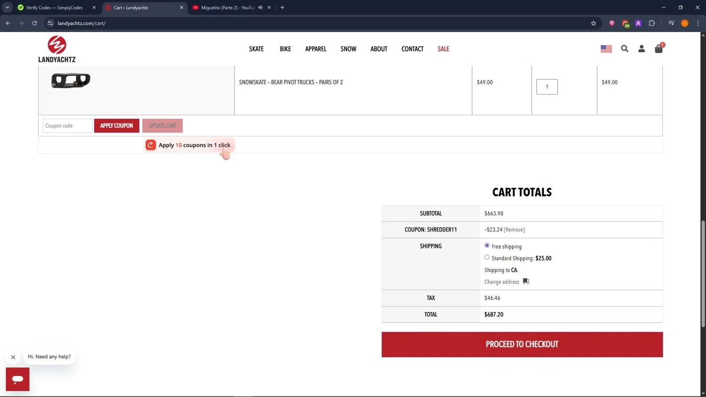Open the Bear Pivot Trucks product link
Viewport: 706px width, 397px height.
click(291, 82)
